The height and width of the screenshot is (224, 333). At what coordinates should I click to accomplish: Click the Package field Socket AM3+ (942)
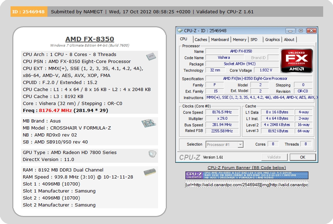pyautogui.click(x=242, y=64)
